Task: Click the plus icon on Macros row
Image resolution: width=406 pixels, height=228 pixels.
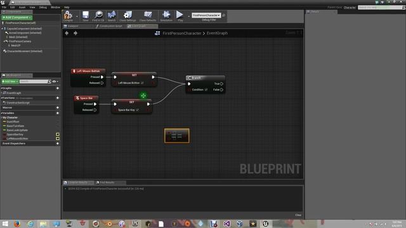Action: 58,108
